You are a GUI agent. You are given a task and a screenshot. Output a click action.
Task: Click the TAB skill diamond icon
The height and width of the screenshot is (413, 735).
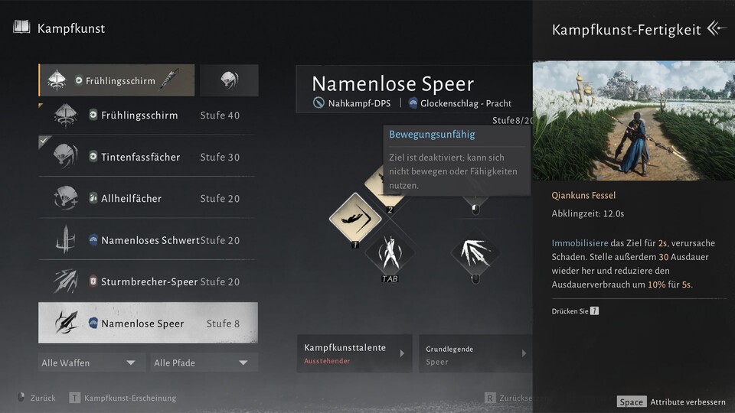coord(390,252)
